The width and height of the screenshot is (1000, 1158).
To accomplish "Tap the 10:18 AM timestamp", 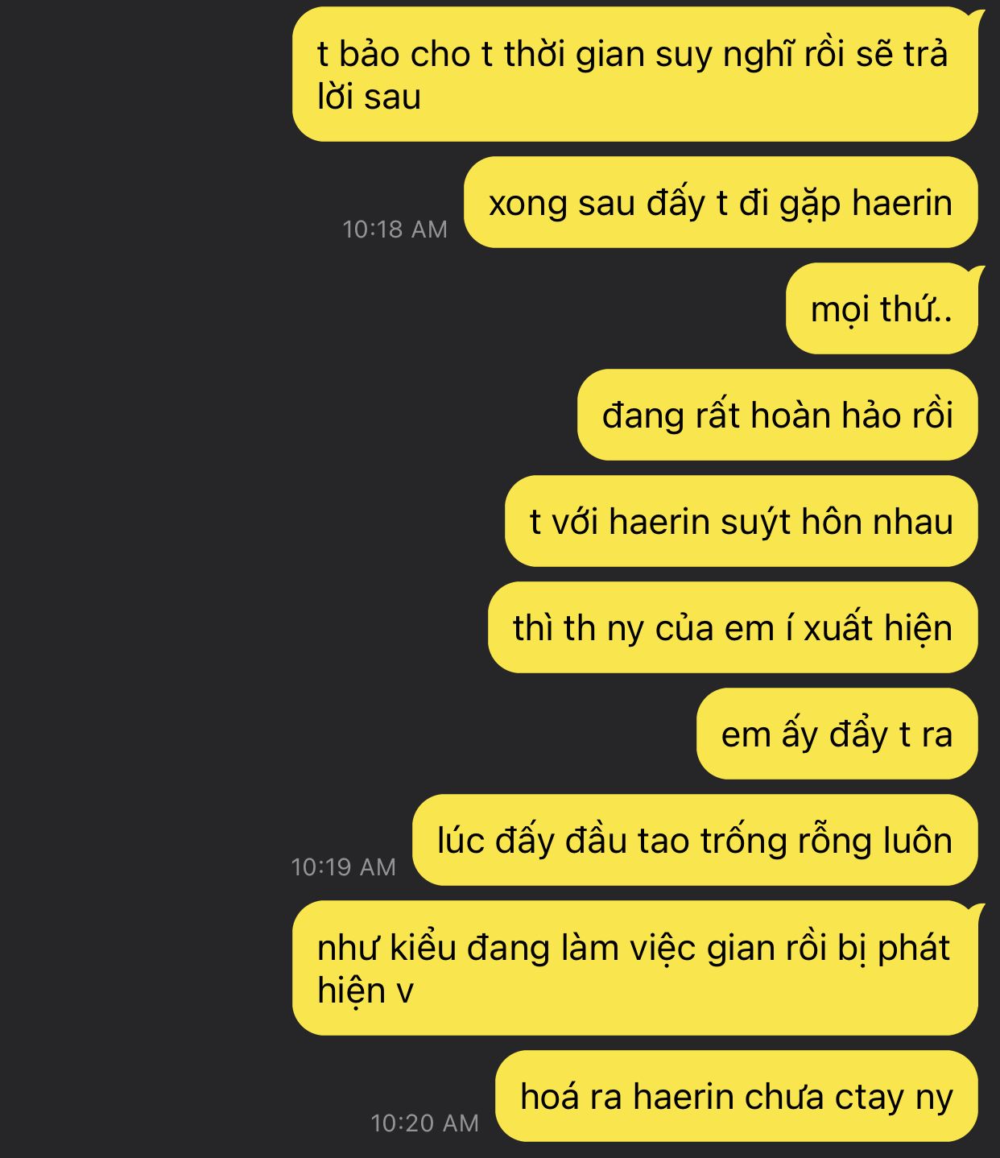I will (395, 230).
